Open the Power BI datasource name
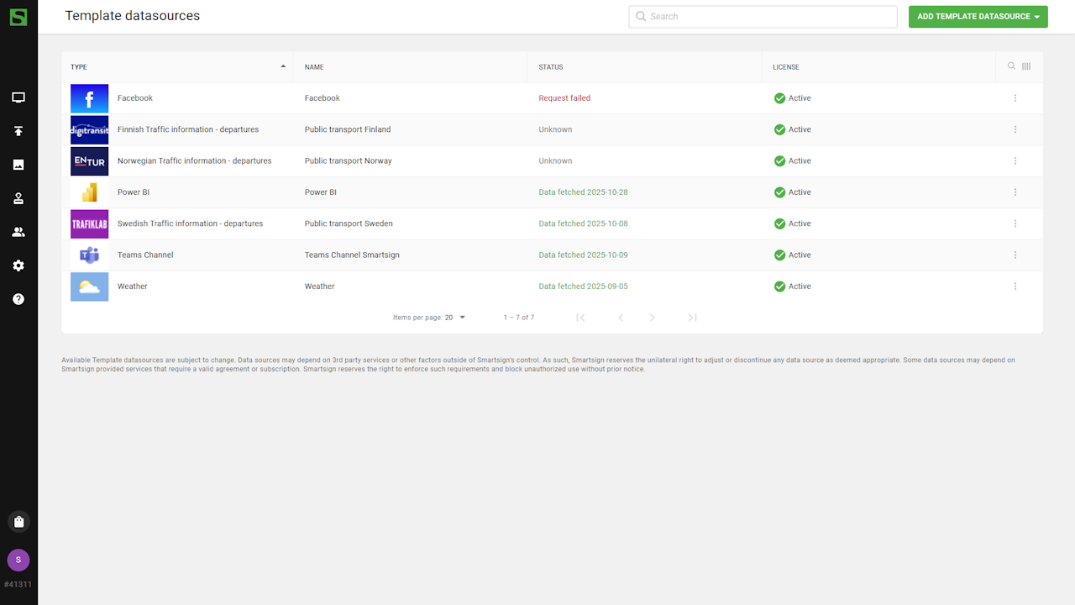Viewport: 1075px width, 605px height. (320, 192)
